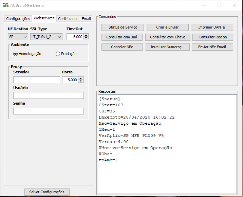The height and width of the screenshot is (197, 243).
Task: Click the DhRecbto=28/04/2020 16:02:22 response line
Action: click(x=137, y=117)
